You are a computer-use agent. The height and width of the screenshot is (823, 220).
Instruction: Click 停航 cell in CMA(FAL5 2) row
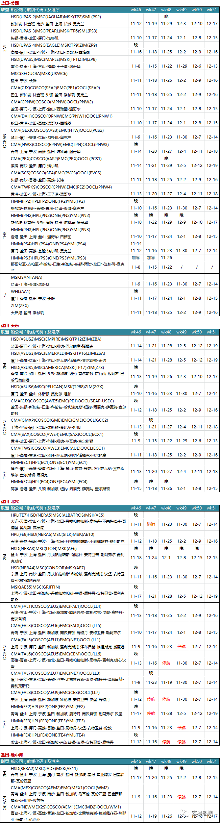181,647
